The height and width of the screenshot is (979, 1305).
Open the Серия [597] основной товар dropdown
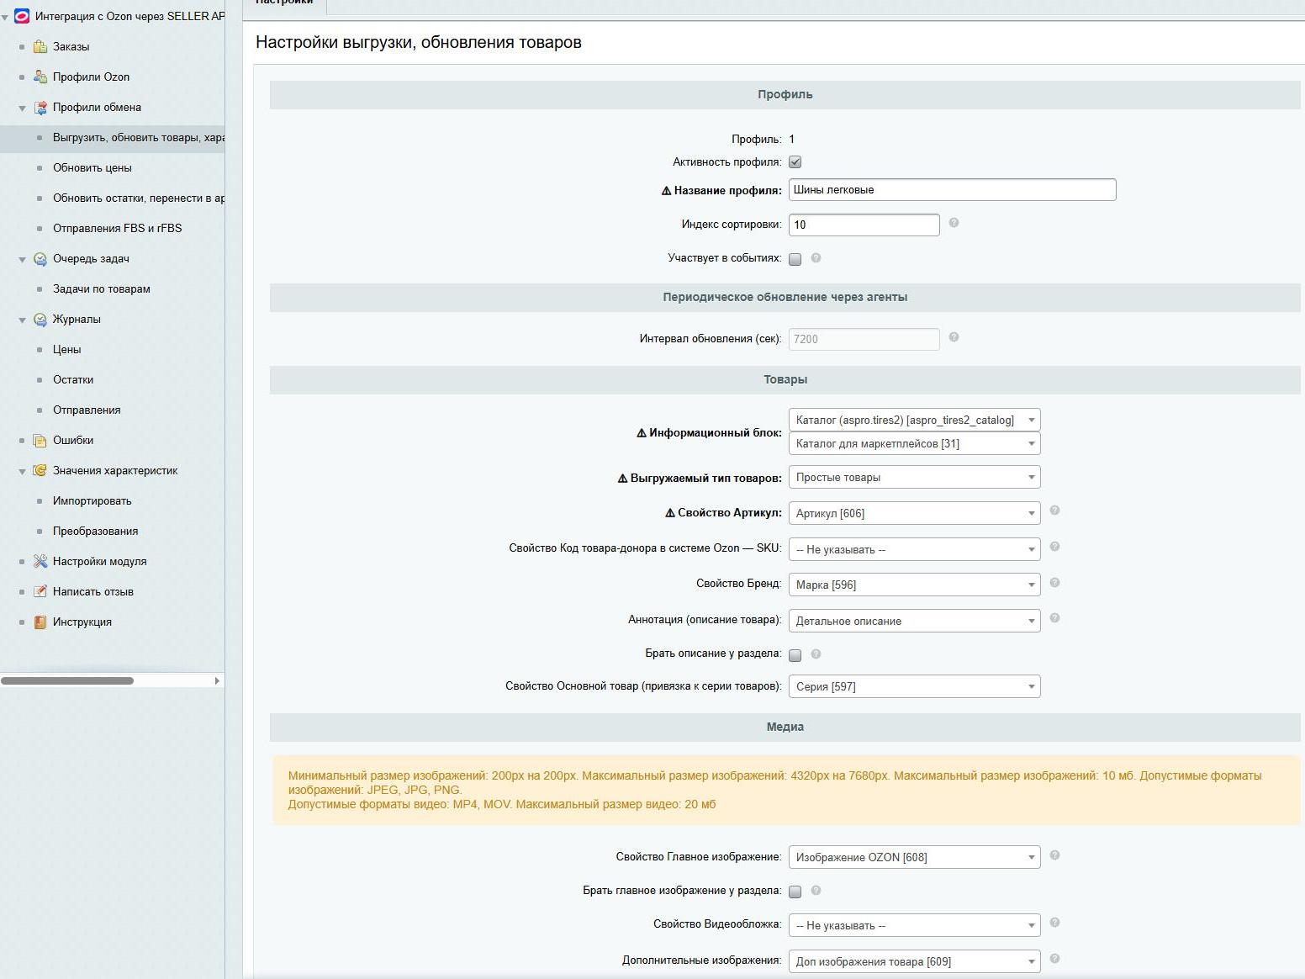[914, 686]
